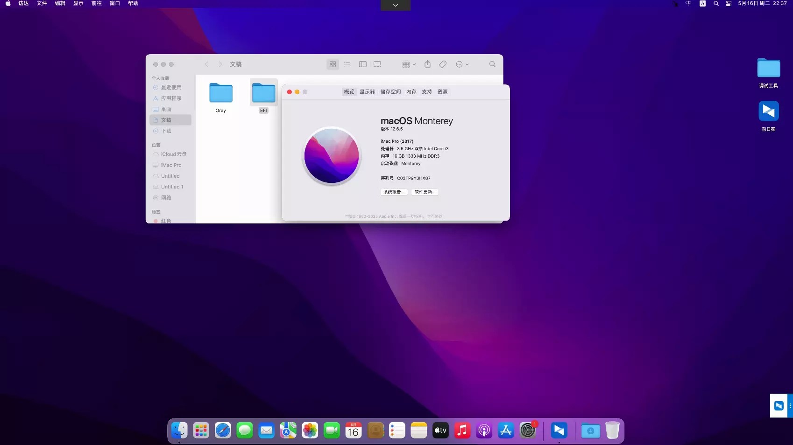Switch Finder to column view
Viewport: 793px width, 445px height.
click(362, 64)
